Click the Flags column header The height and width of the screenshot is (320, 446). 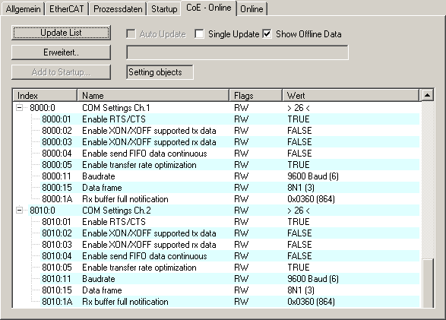point(256,95)
